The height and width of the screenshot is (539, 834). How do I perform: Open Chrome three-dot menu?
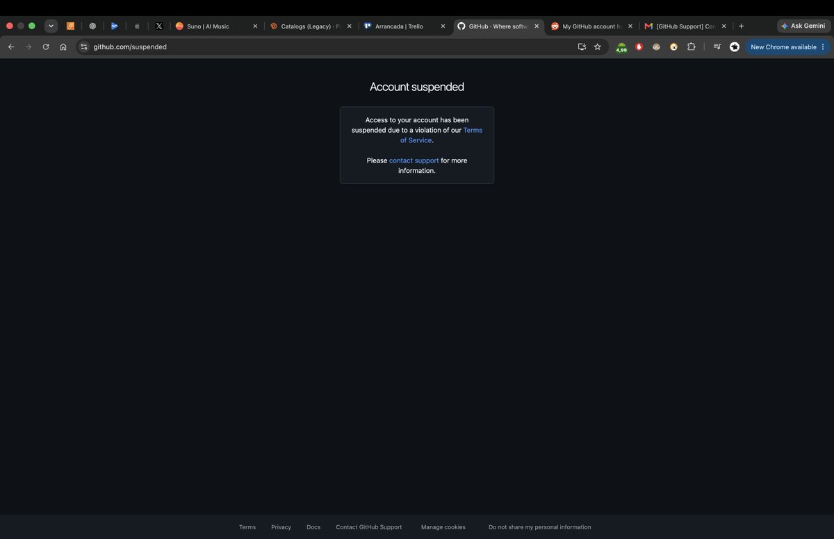pos(823,47)
